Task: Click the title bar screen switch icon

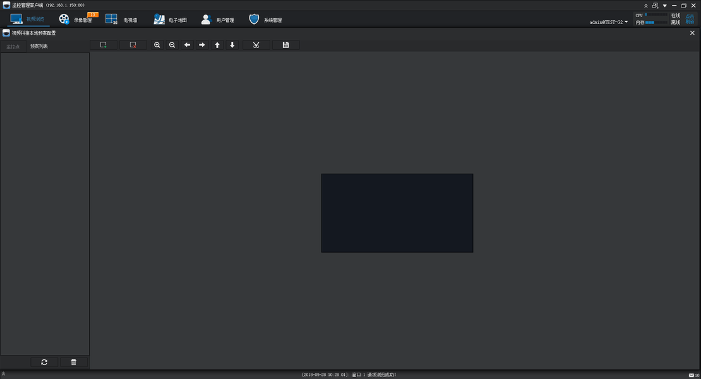Action: [x=655, y=5]
